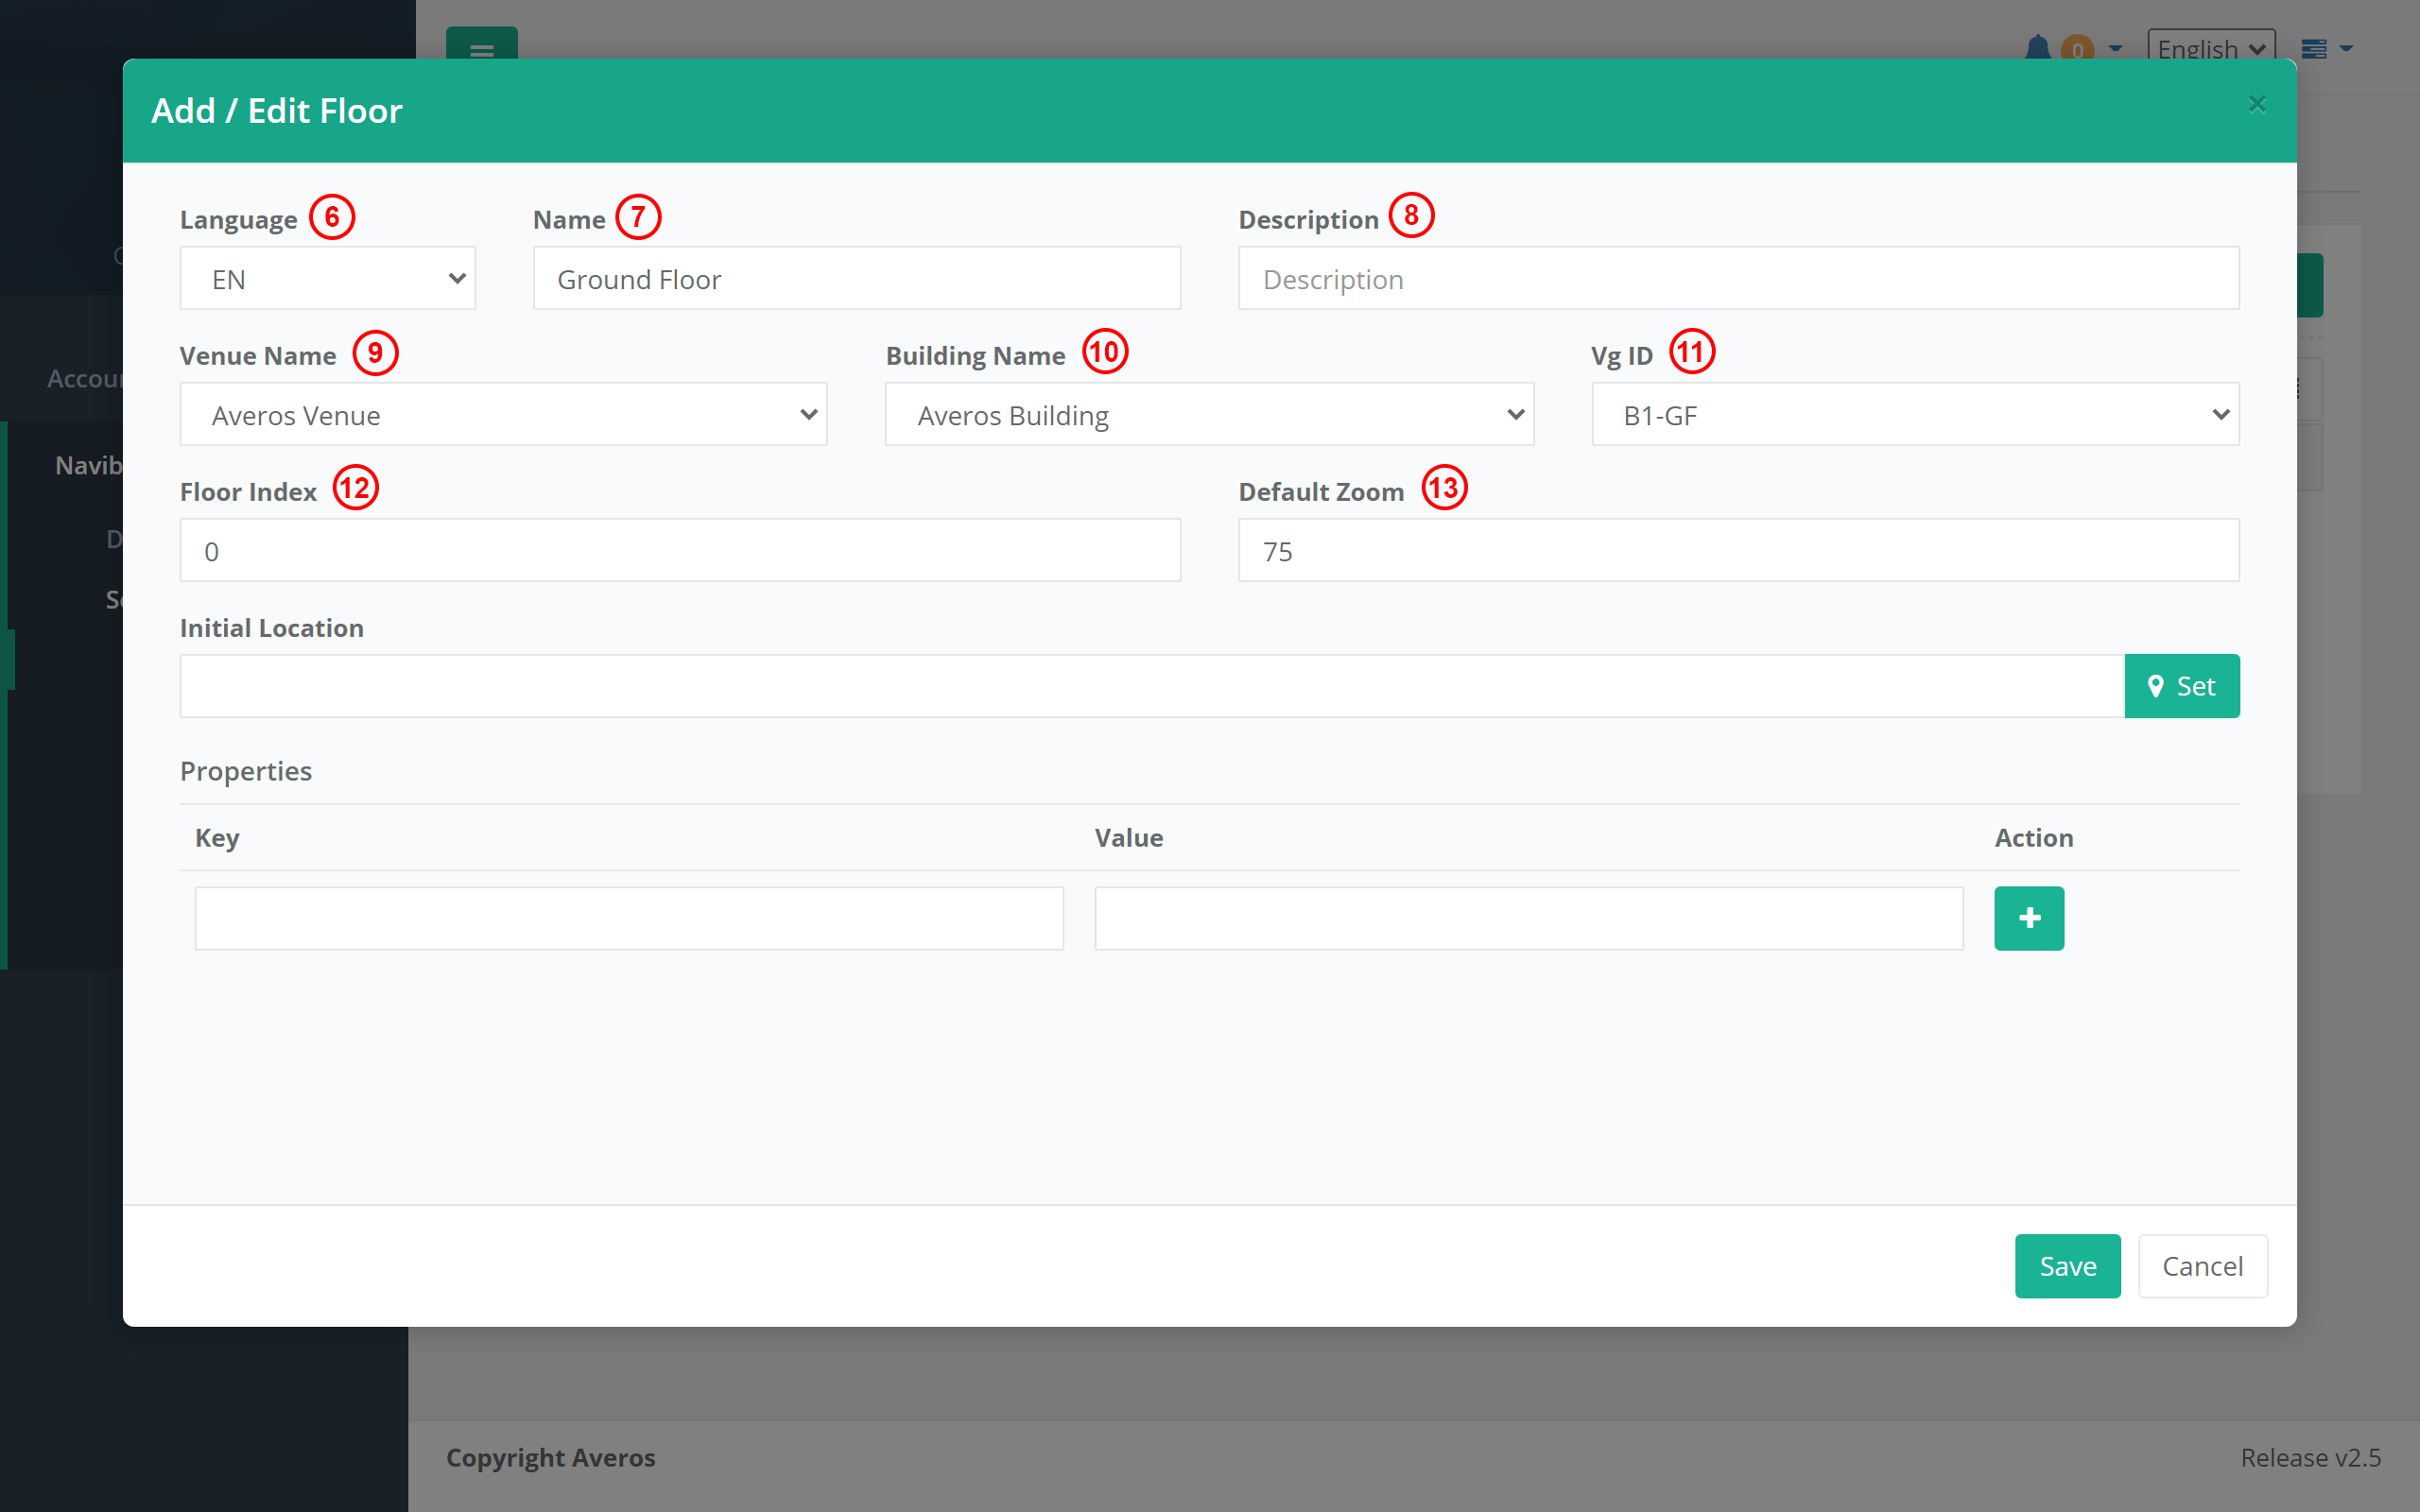Click the notification bell icon
This screenshot has height=1512, width=2420.
point(2037,47)
